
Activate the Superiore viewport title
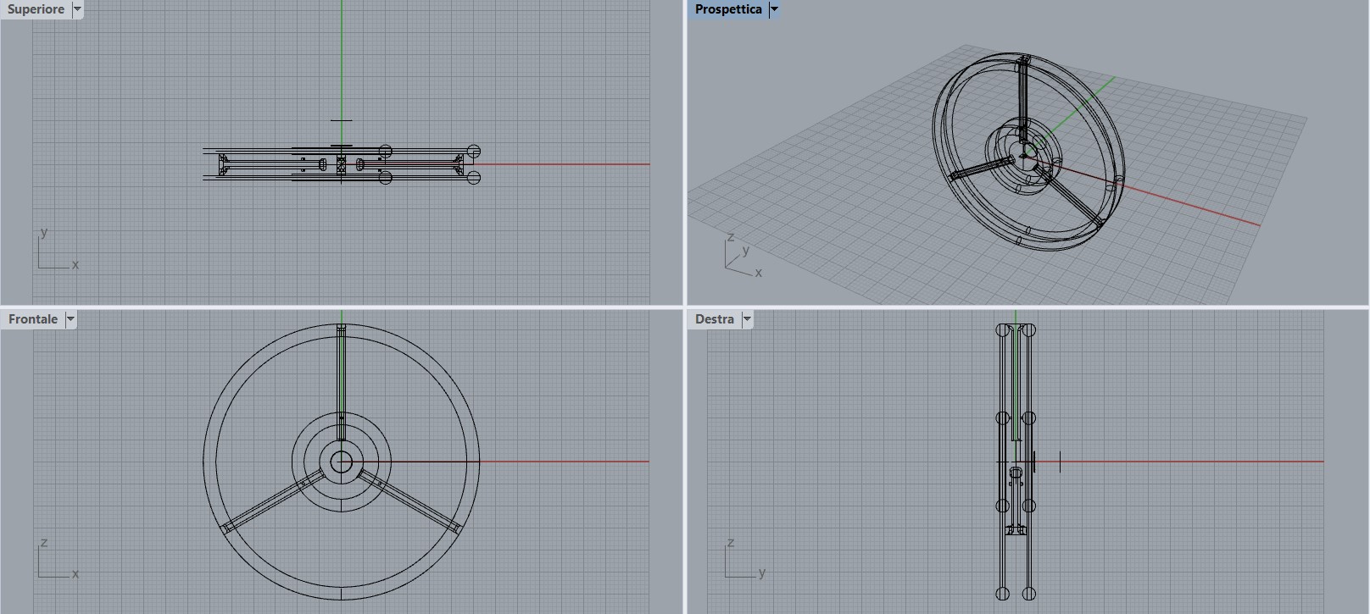tap(36, 9)
